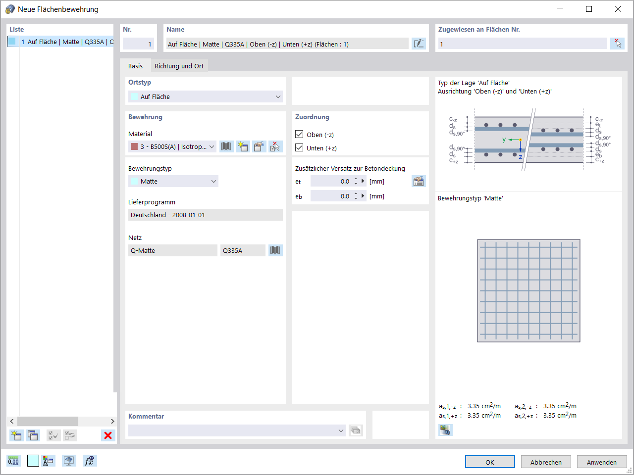This screenshot has height=475, width=634.
Task: Click the et offset value field
Action: click(331, 181)
